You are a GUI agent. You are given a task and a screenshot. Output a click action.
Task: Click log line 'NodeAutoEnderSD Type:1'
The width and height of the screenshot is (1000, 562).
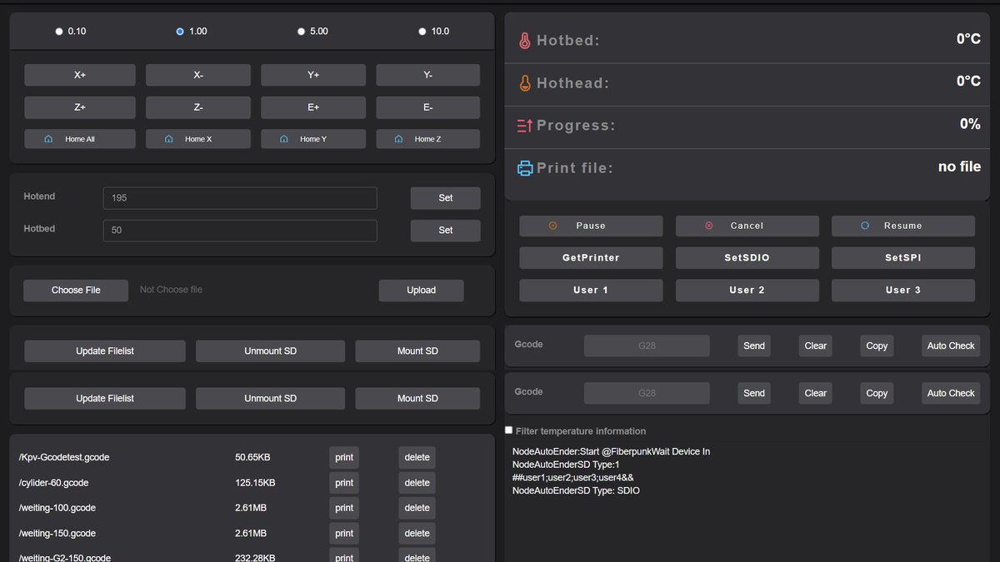tap(566, 465)
